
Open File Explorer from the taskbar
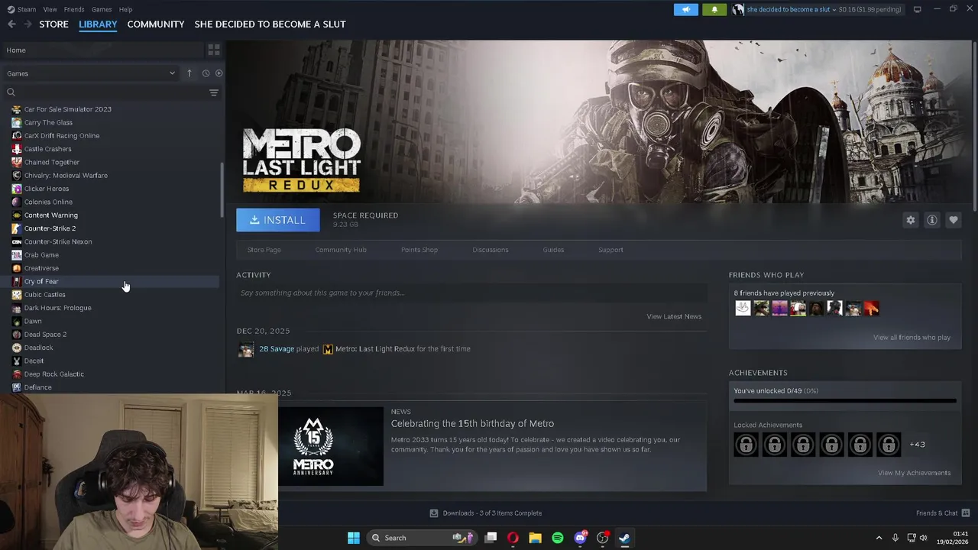click(535, 538)
